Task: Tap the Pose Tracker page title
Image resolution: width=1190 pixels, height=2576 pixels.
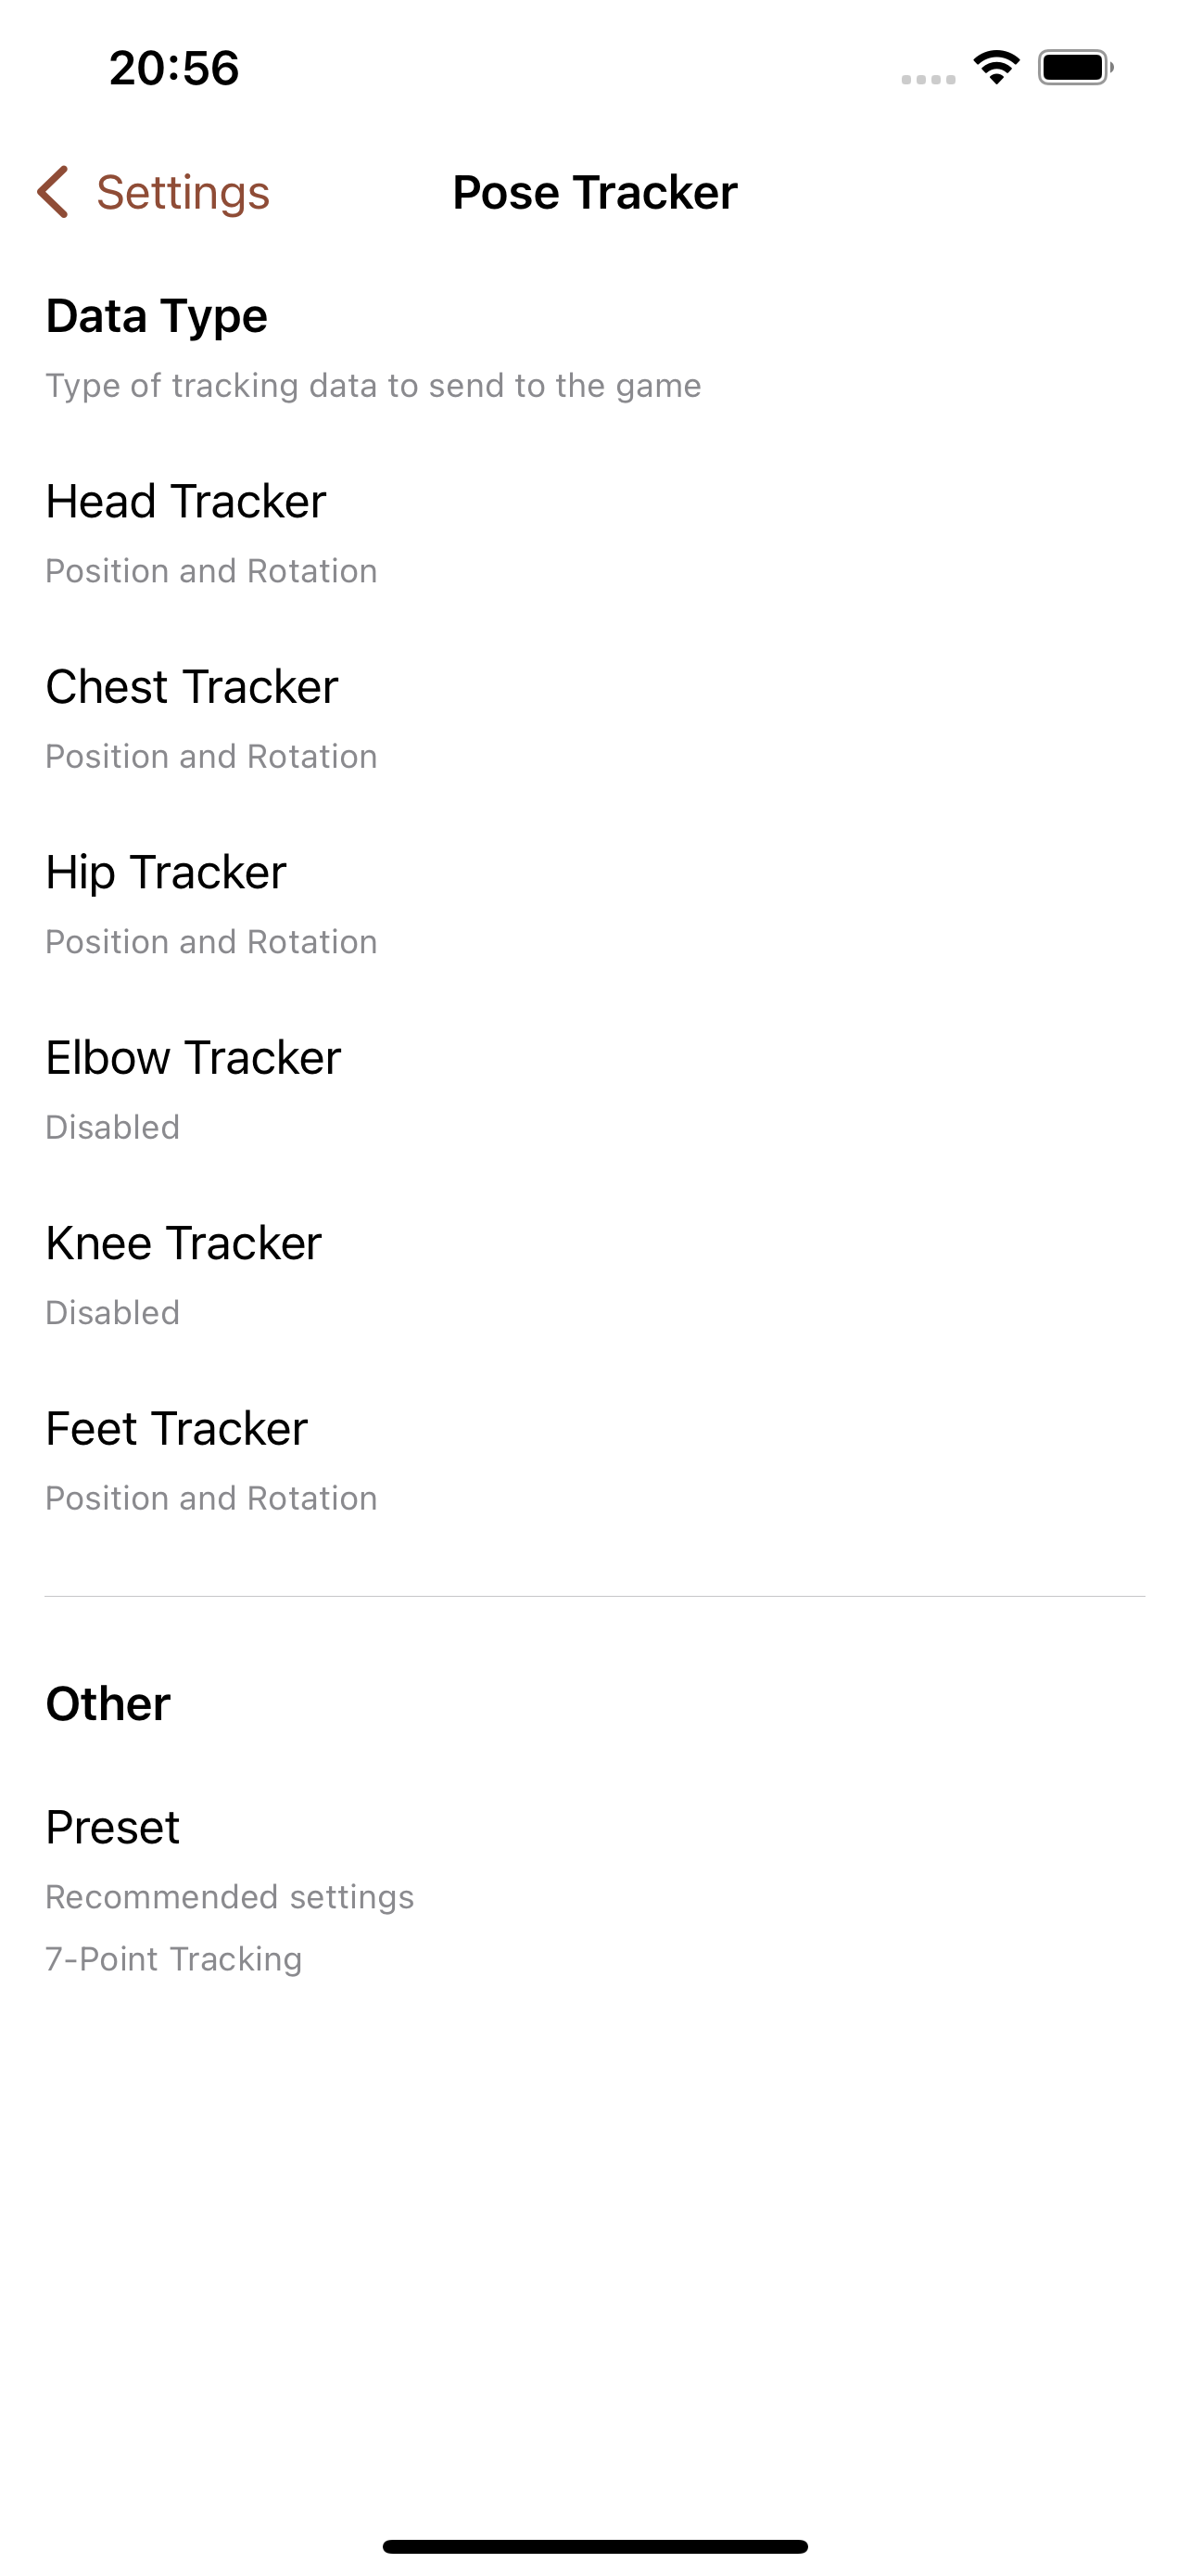Action: point(594,192)
